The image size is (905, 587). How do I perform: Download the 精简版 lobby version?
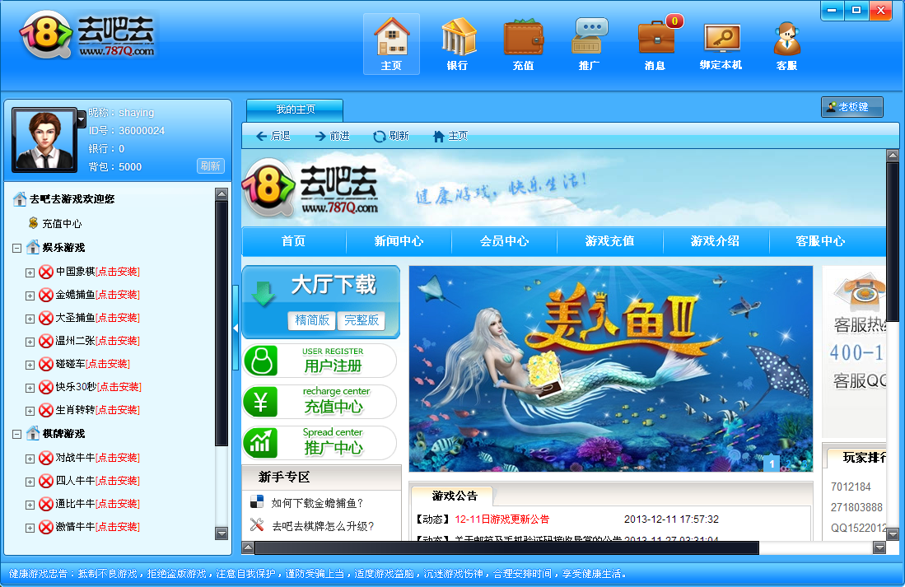tap(312, 320)
